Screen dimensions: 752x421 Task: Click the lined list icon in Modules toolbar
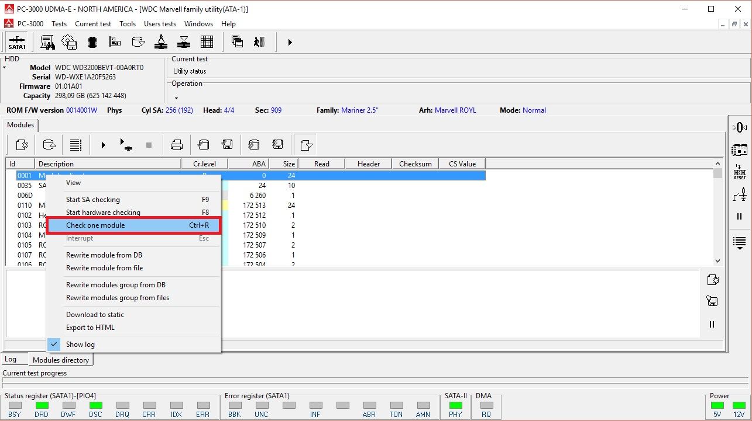click(75, 145)
